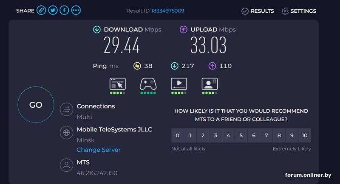Choose rating 8 on recommendation scale
Screen dimensions: 340x184
(279, 136)
